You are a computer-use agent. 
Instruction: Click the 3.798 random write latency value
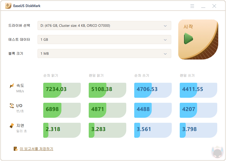(x=189, y=129)
